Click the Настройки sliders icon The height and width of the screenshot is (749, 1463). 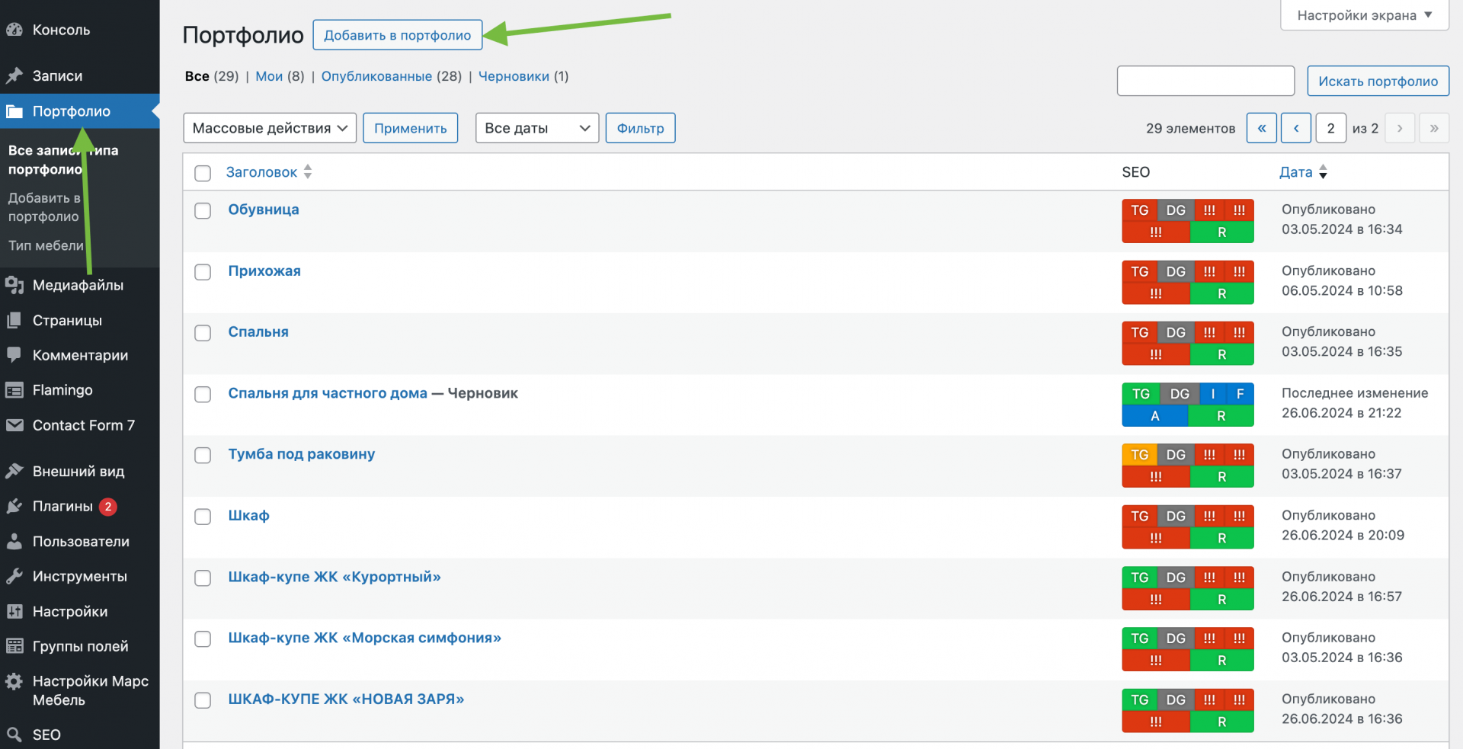pos(14,611)
